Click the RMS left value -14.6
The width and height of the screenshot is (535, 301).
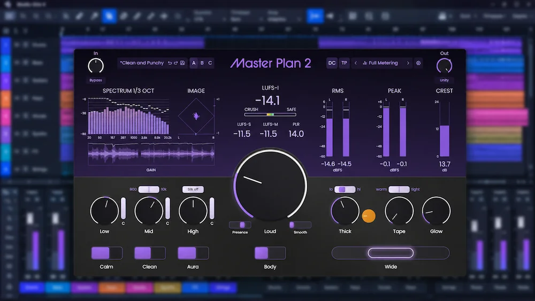[328, 164]
